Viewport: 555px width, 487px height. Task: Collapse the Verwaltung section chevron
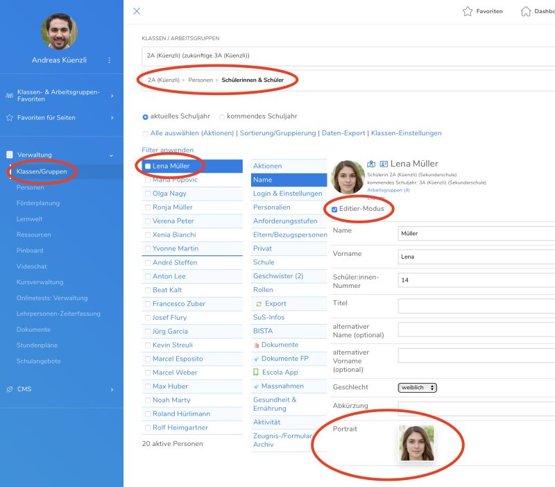[112, 155]
